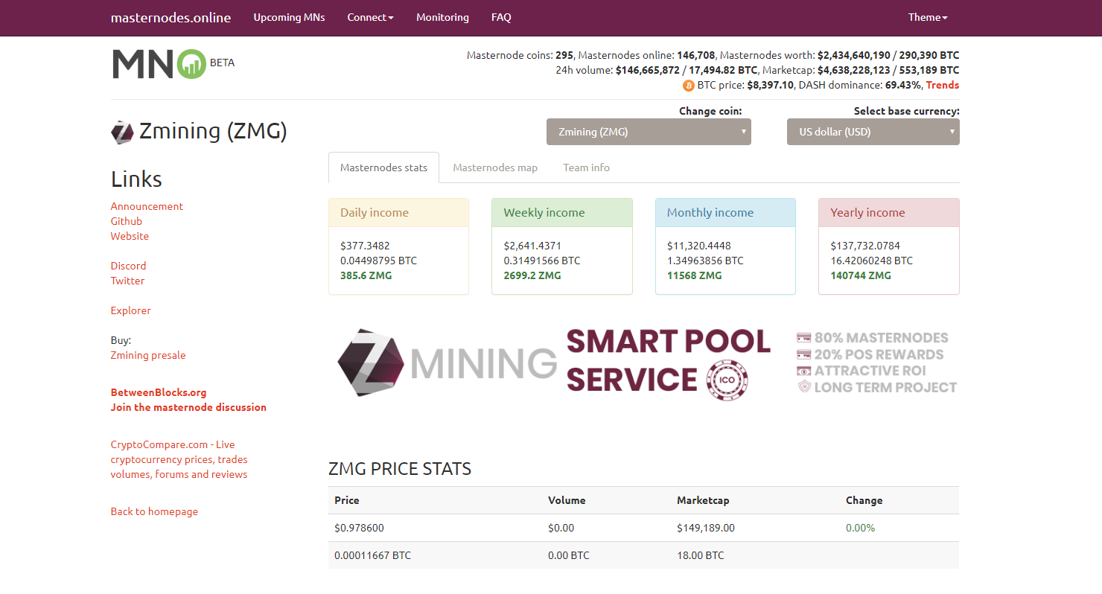Open the Change coin dropdown
Viewport: 1102px width, 594px height.
click(649, 132)
